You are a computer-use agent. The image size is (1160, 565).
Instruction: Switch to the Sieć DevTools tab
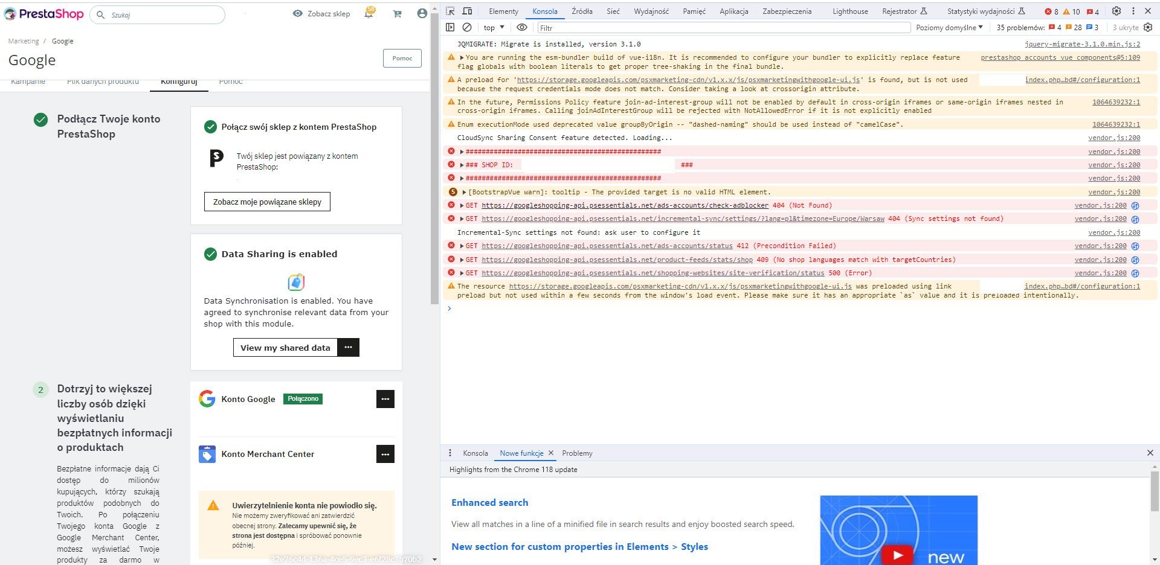613,11
